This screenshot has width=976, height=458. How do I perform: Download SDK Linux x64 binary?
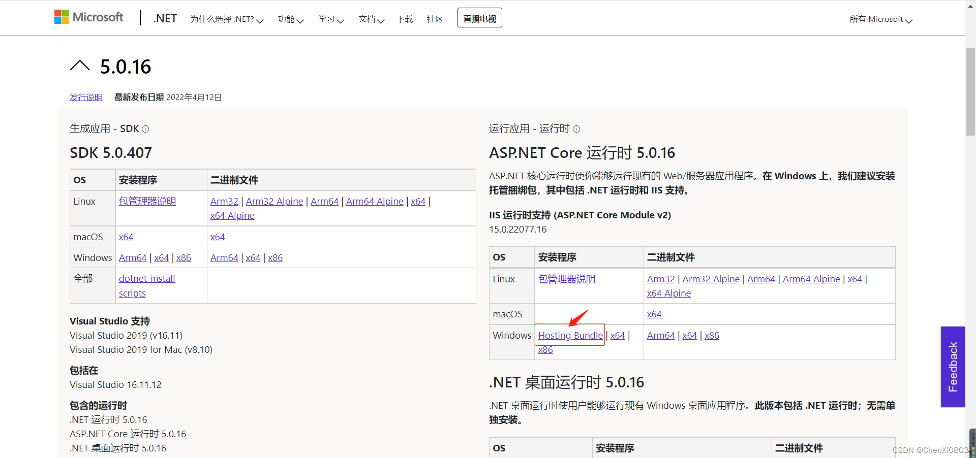coord(418,201)
